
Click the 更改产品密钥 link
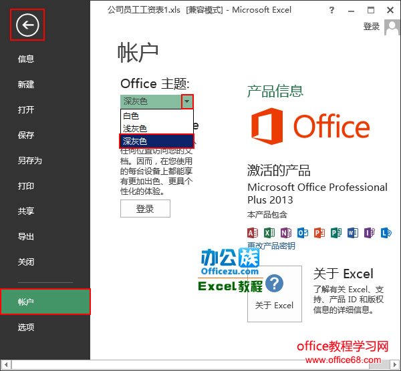tap(271, 246)
